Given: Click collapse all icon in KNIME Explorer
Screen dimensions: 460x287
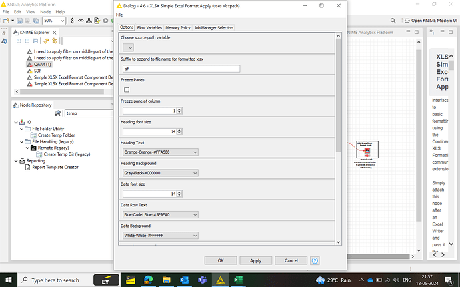Looking at the screenshot, I should point(35,41).
